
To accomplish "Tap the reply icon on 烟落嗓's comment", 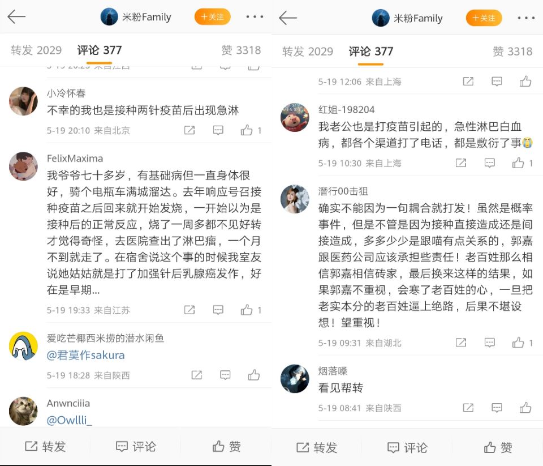I will click(497, 408).
